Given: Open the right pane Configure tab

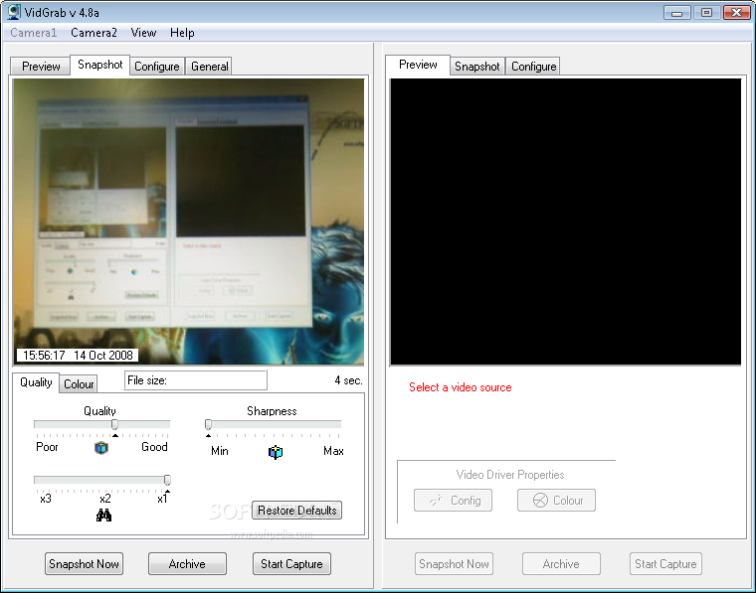Looking at the screenshot, I should click(533, 67).
